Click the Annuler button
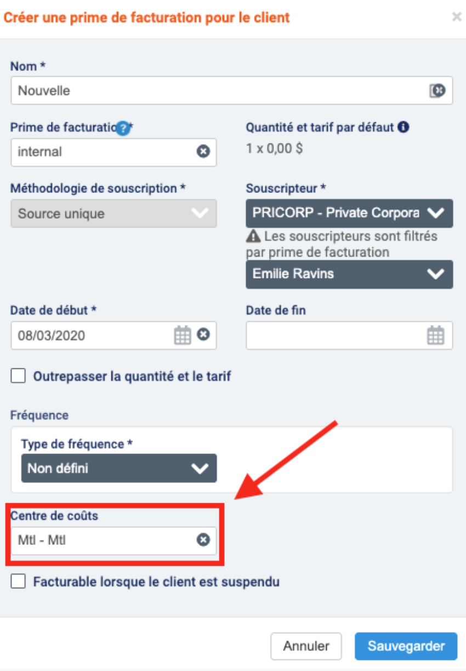Screen dimensions: 466x671 coord(306,646)
